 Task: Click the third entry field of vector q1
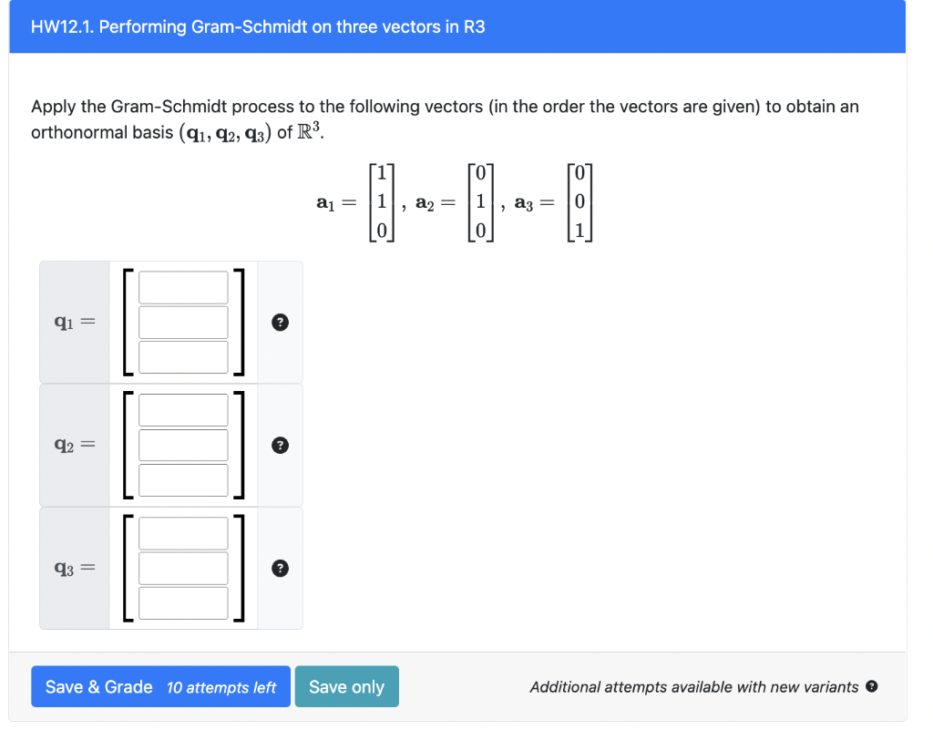click(x=183, y=355)
